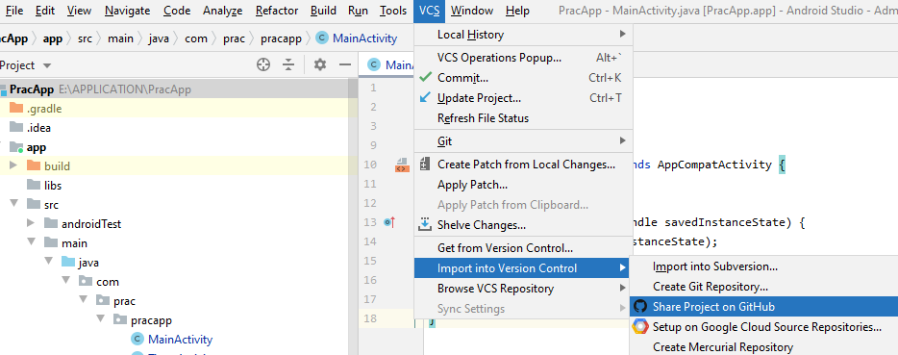Choose Update Project menu item

[523, 98]
